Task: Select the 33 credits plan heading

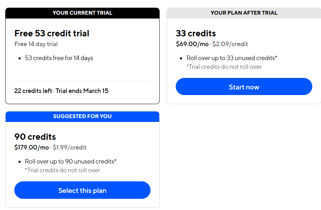Action: click(196, 34)
